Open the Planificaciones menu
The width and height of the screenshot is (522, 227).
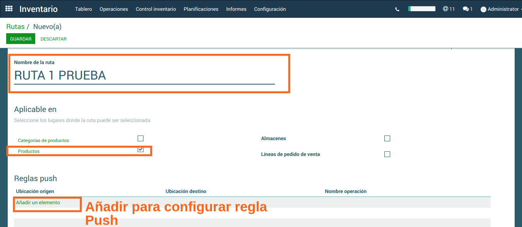click(201, 9)
